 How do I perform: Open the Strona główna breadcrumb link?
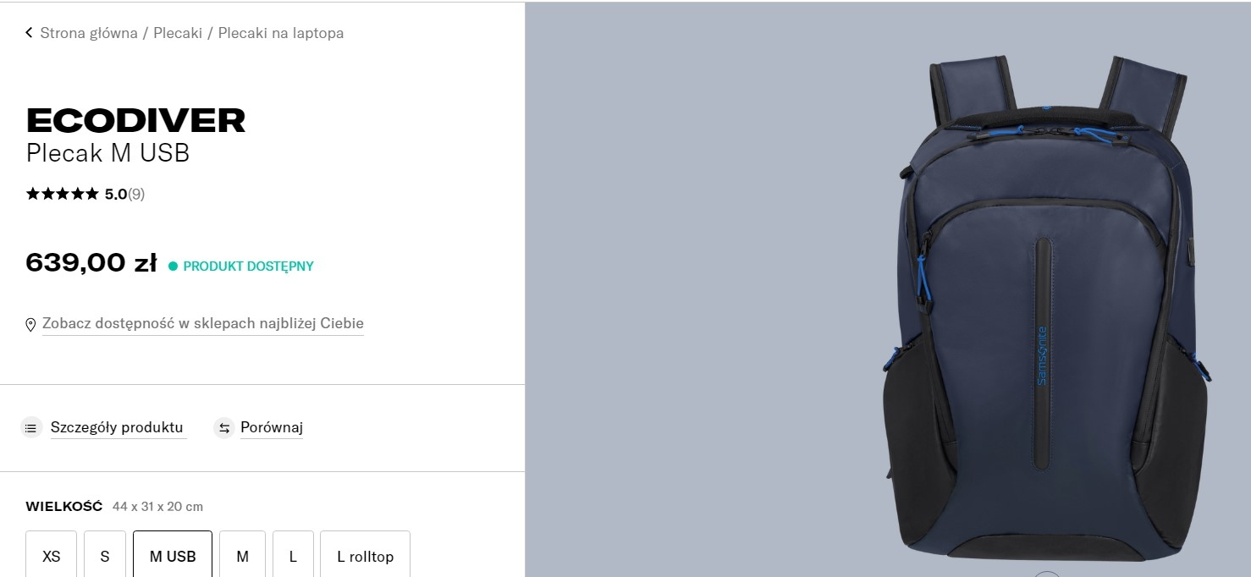pyautogui.click(x=89, y=33)
